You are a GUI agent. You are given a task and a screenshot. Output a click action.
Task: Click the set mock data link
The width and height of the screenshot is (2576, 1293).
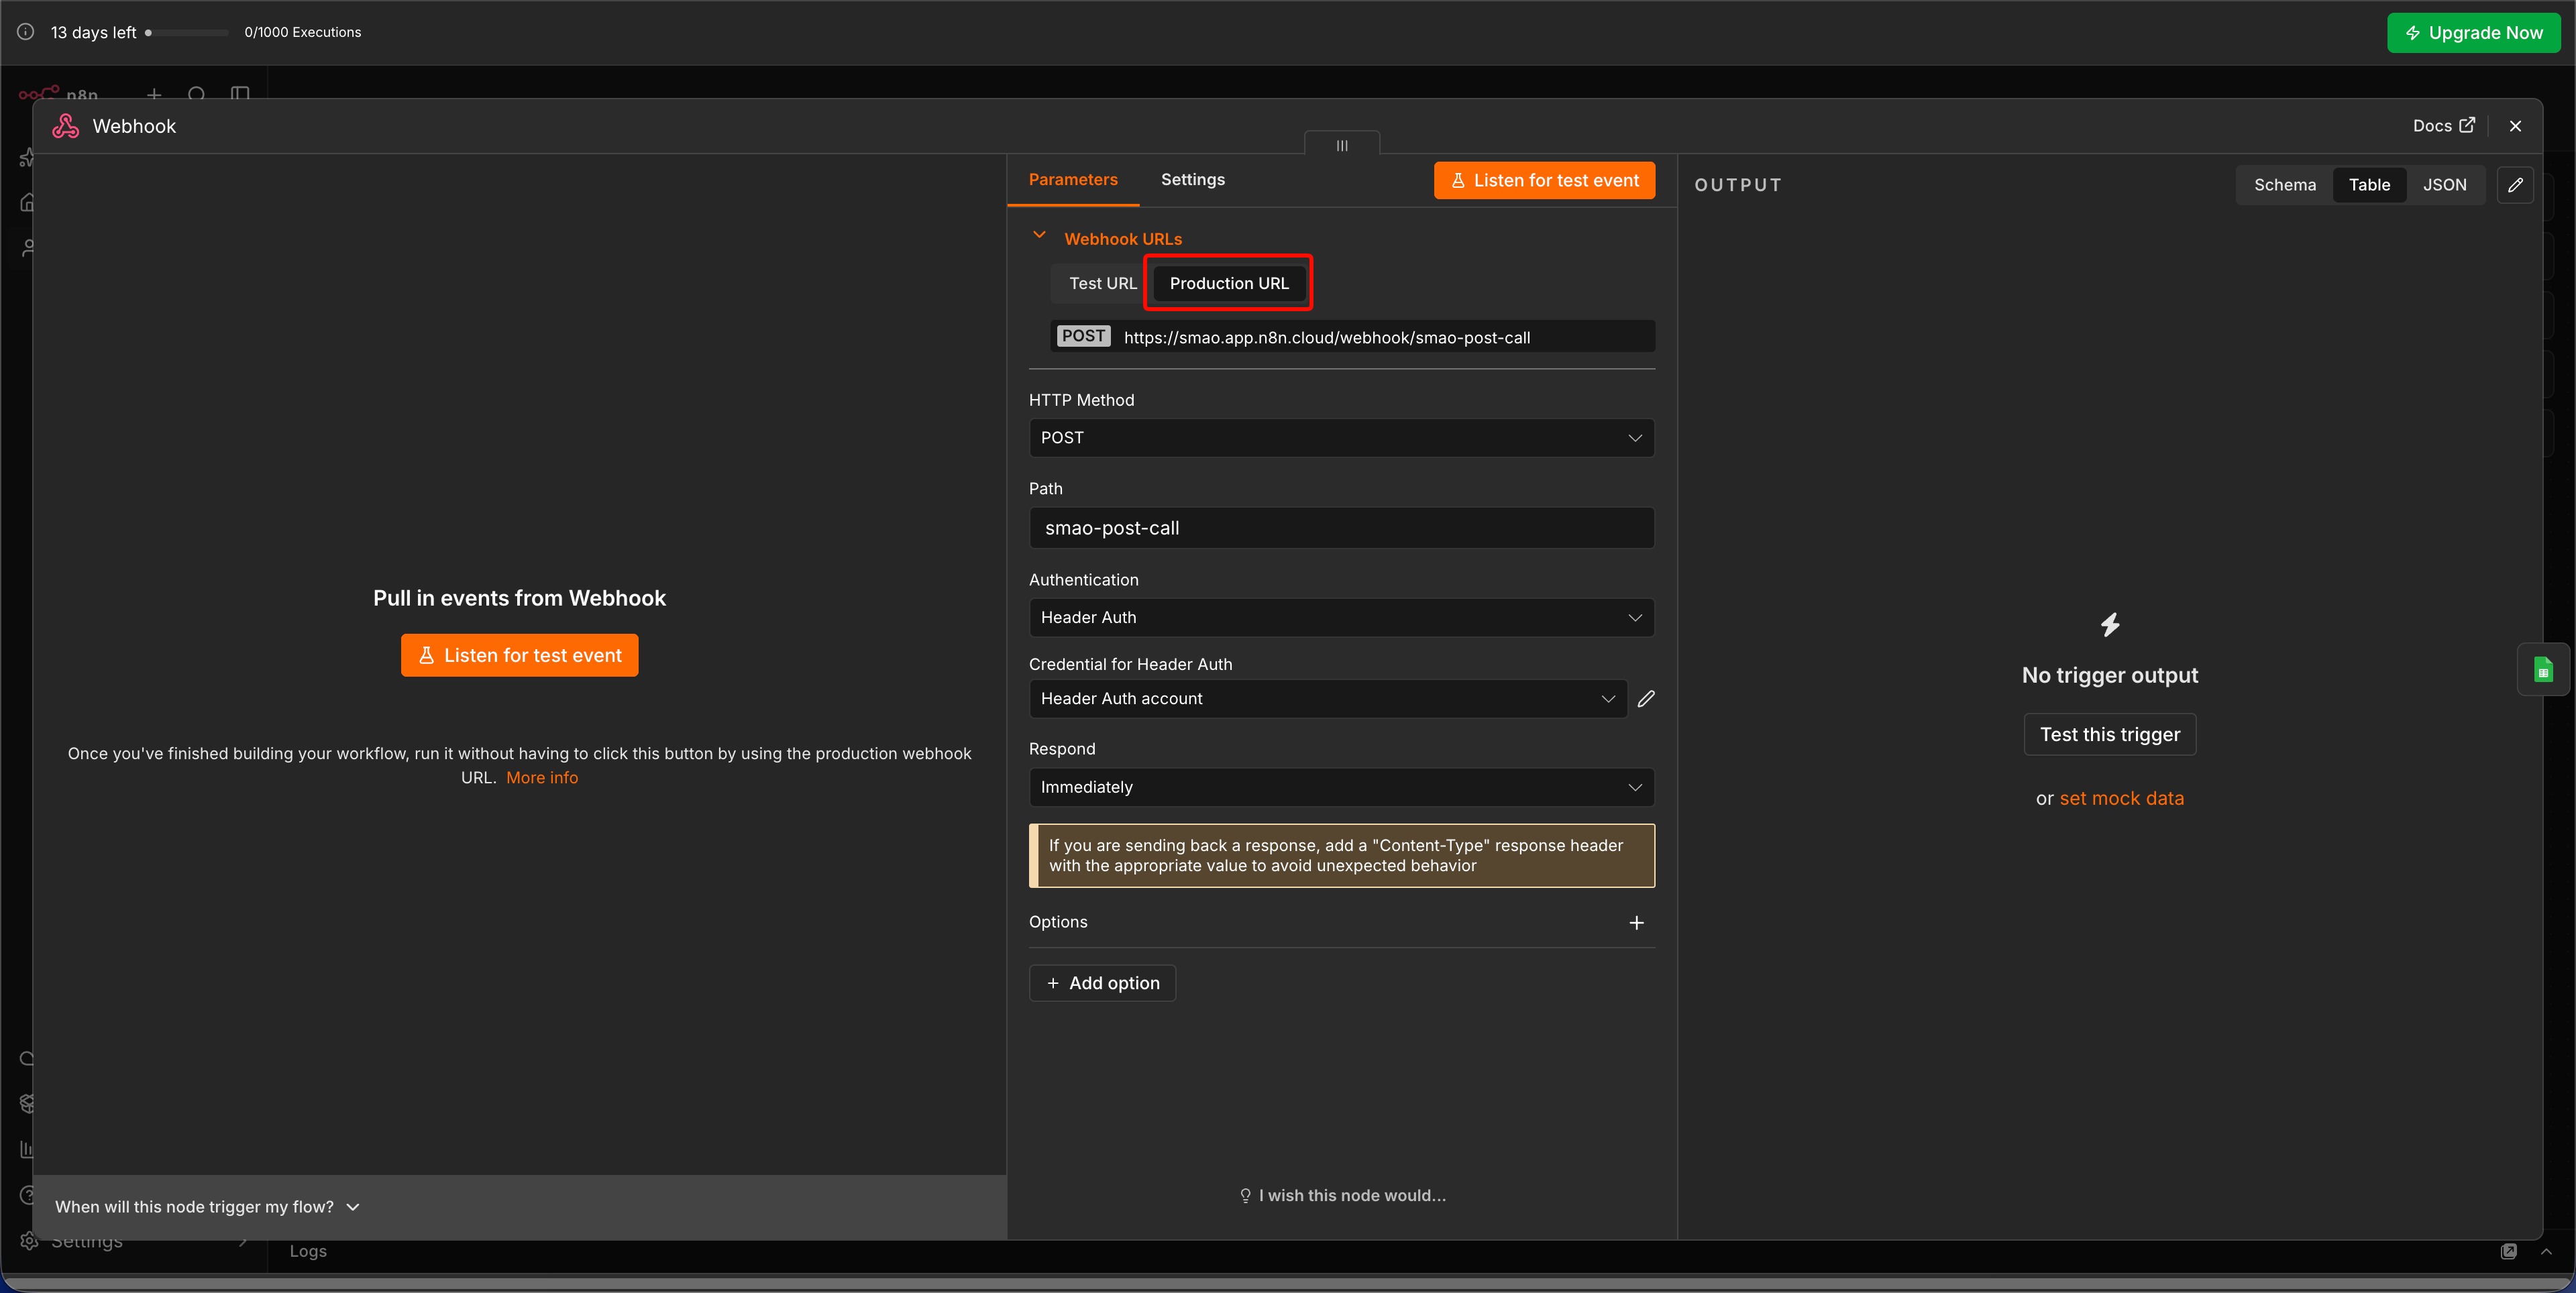coord(2121,799)
